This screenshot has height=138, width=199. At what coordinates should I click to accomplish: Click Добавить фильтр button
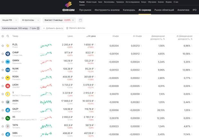click(x=53, y=28)
